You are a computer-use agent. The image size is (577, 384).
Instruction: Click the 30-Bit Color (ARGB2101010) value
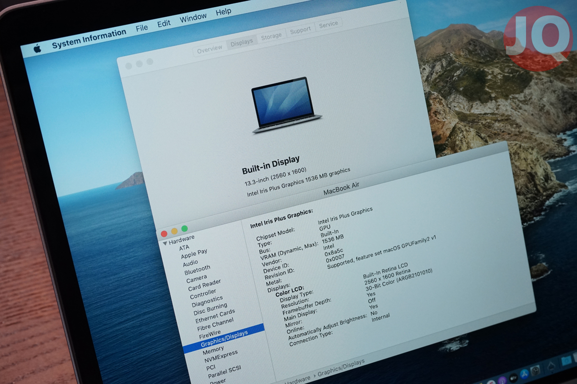(x=399, y=280)
